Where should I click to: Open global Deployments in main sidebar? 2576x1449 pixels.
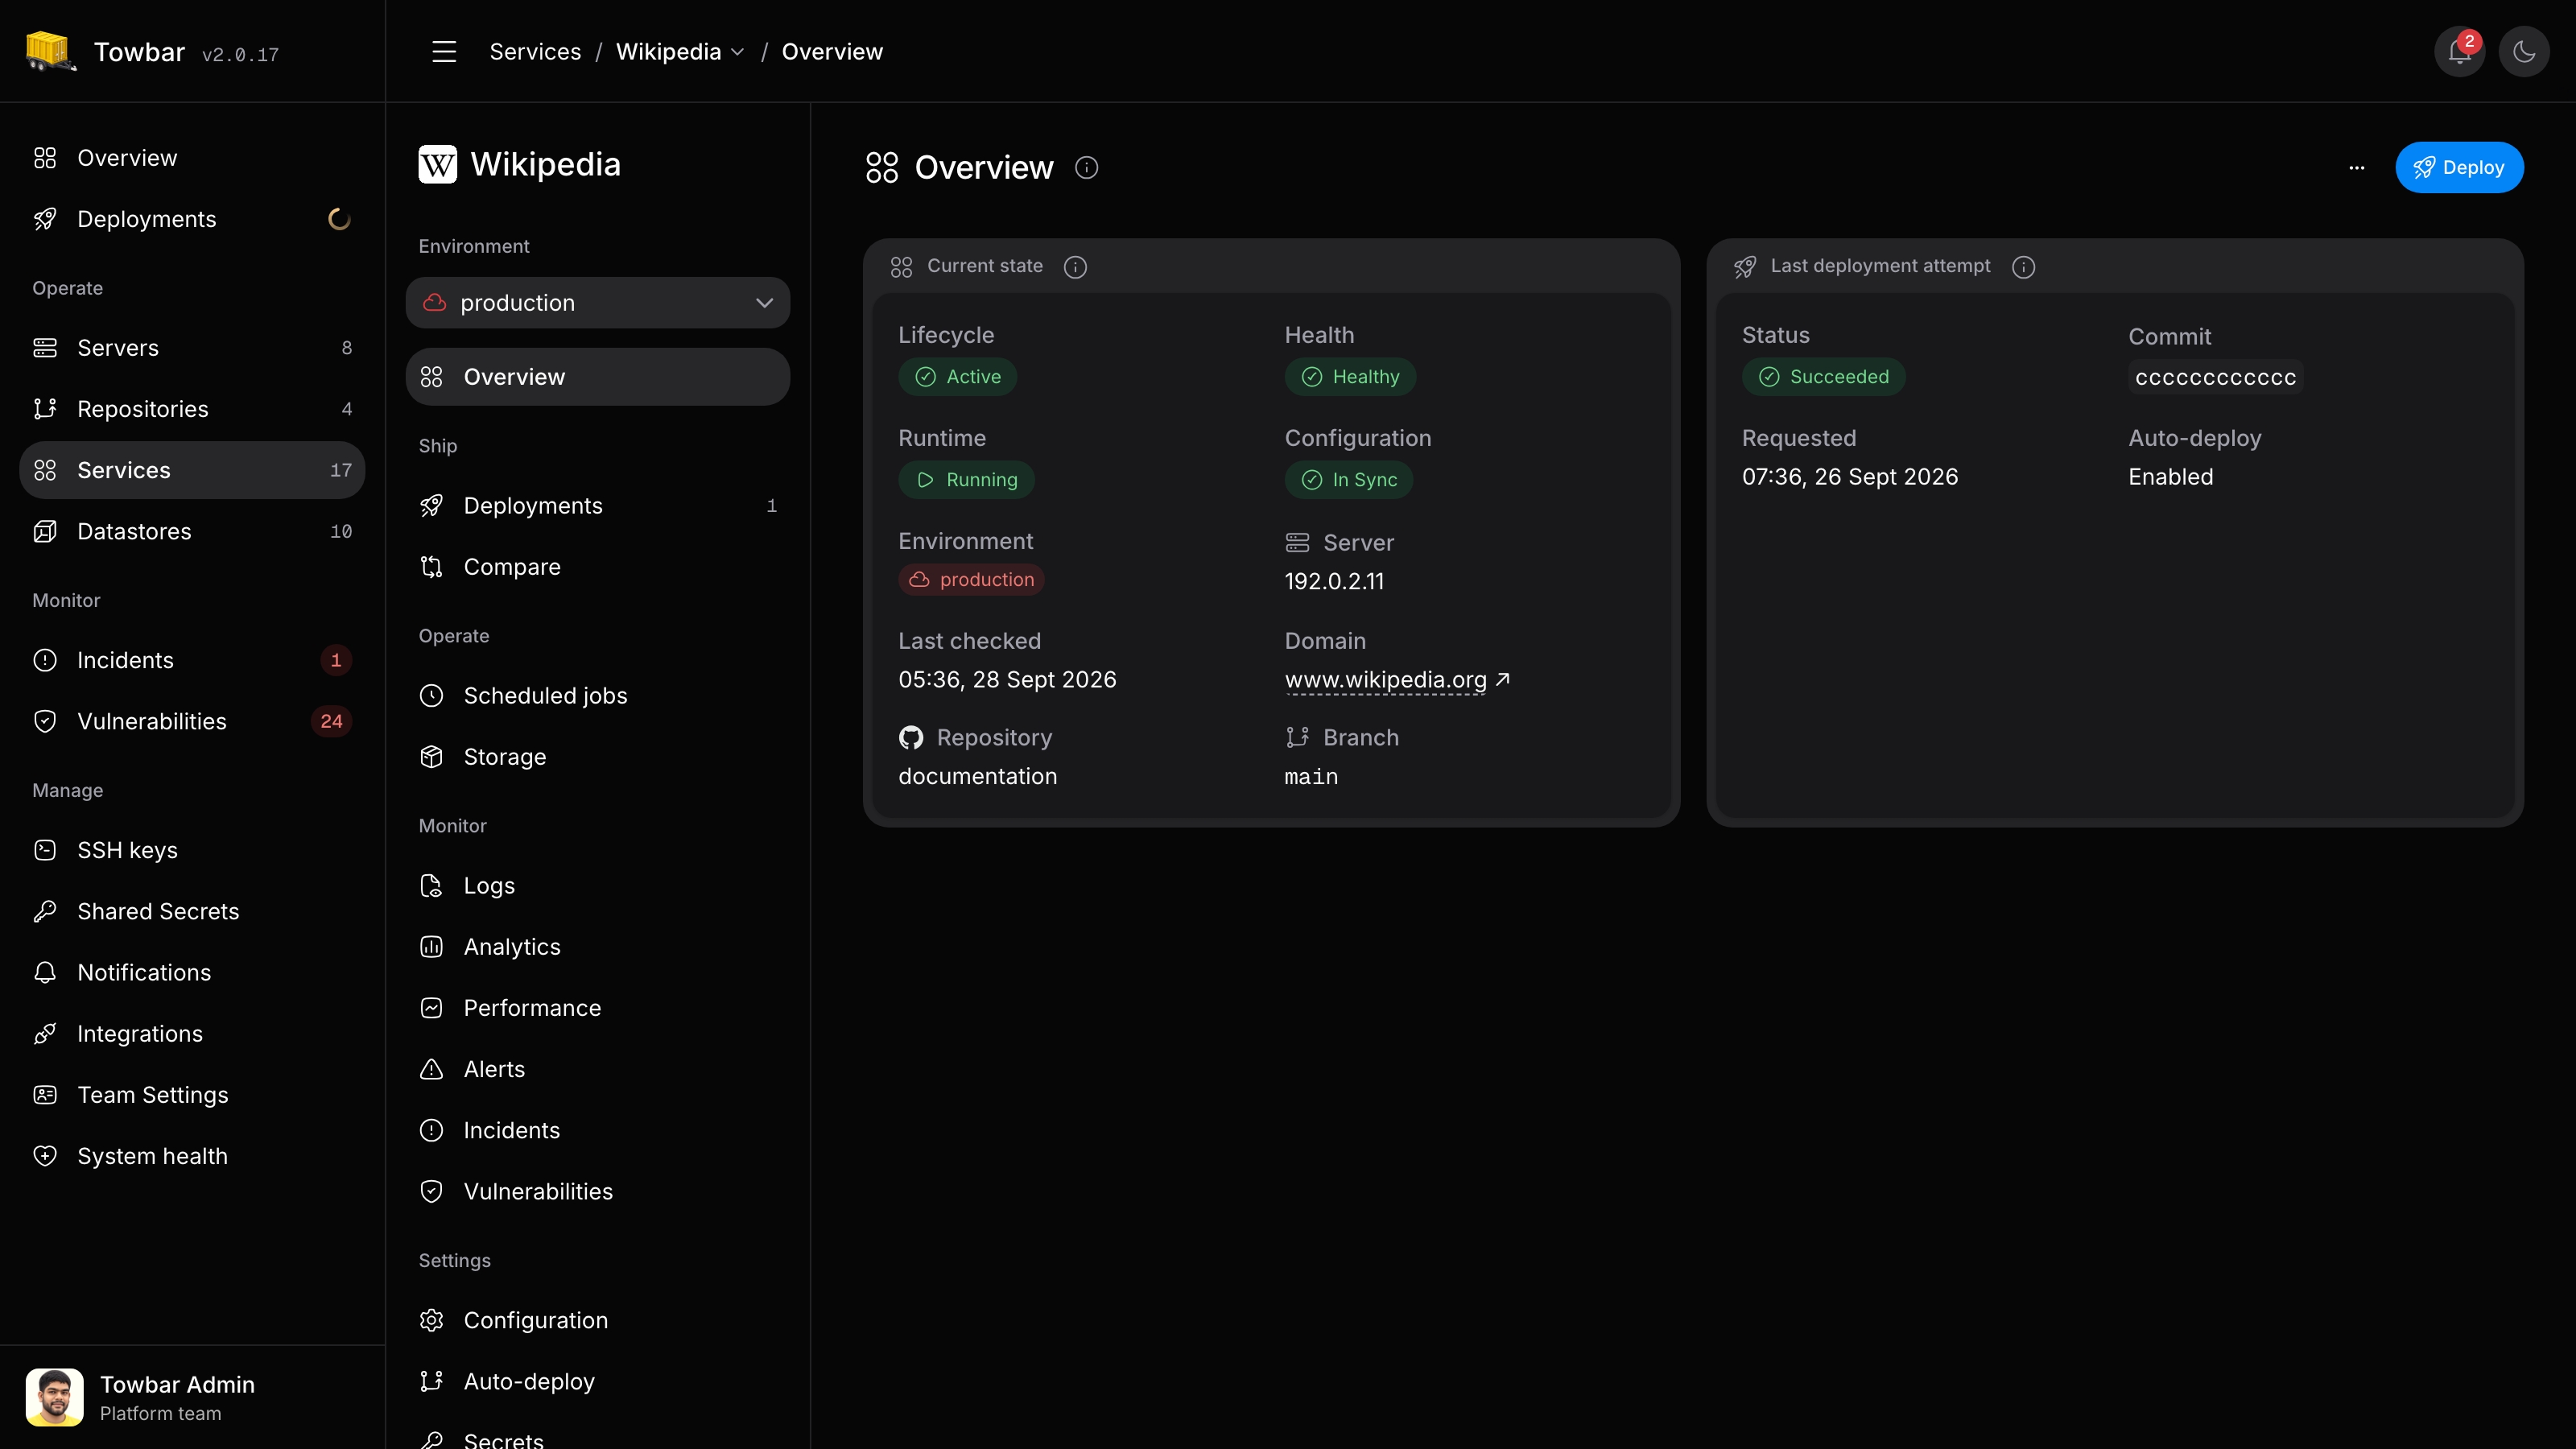tap(192, 219)
